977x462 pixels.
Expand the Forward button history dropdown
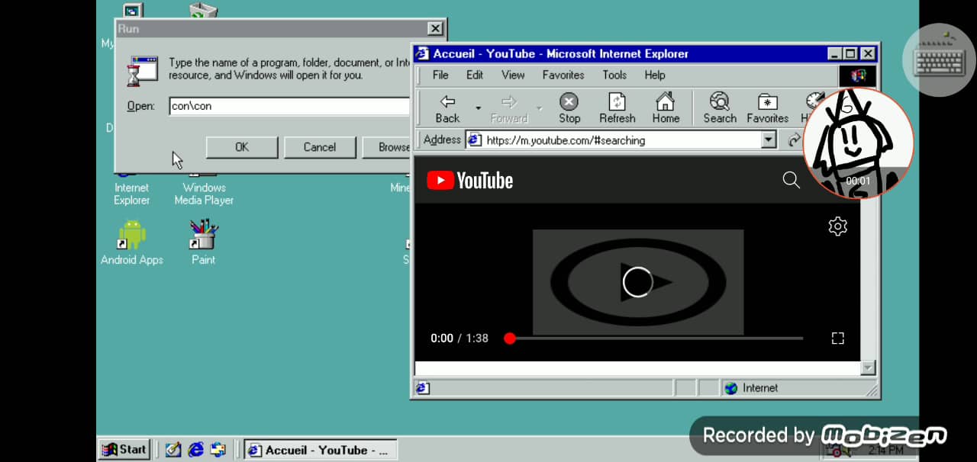click(x=539, y=108)
